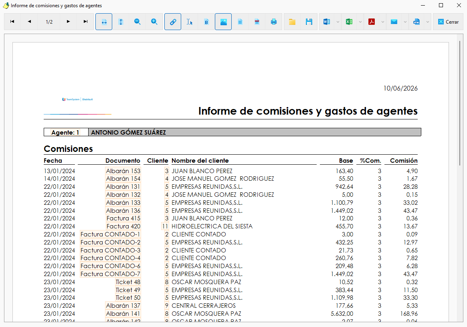Screen dimensions: 467x327
Task: Toggle fit page width view
Action: click(x=104, y=22)
